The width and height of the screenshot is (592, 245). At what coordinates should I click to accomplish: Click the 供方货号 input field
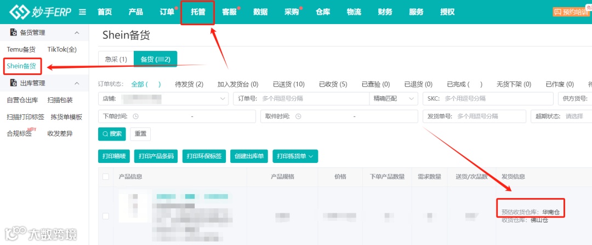575,99
